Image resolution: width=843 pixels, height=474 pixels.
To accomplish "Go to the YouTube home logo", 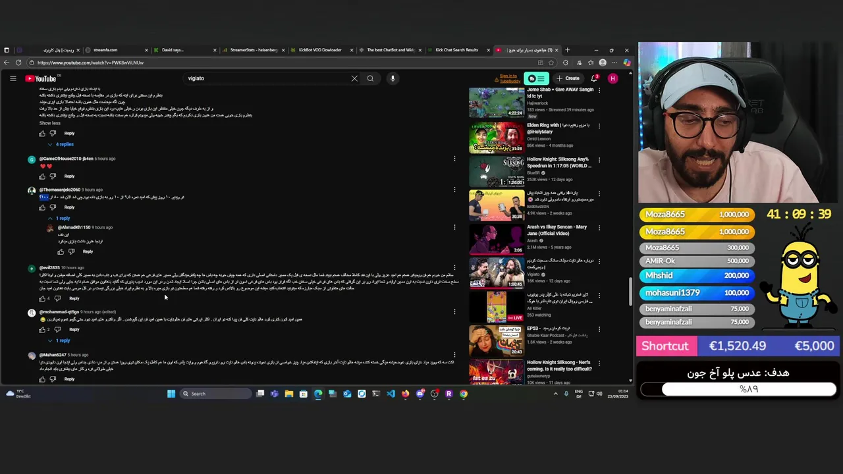I will pyautogui.click(x=41, y=78).
